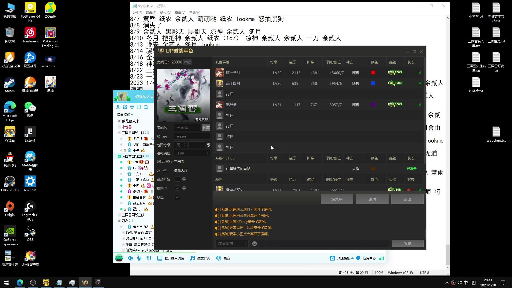The width and height of the screenshot is (512, 288).
Task: Click the speaker volume icon in YY
Action: pos(130,258)
